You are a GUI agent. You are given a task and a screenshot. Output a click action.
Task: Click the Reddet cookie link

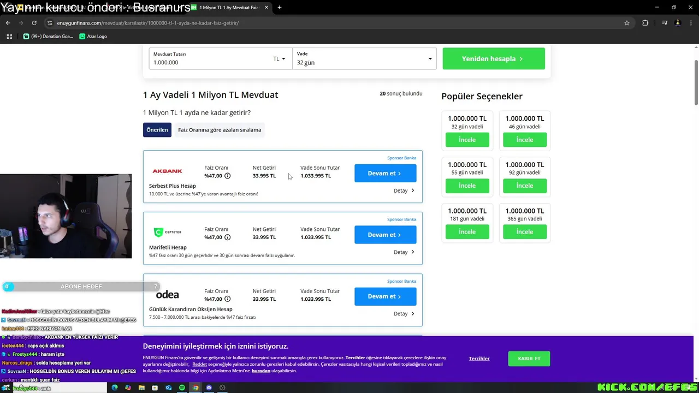click(199, 364)
